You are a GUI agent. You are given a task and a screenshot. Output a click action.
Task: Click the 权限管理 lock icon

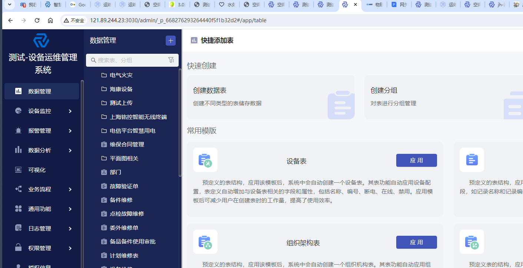[18, 248]
